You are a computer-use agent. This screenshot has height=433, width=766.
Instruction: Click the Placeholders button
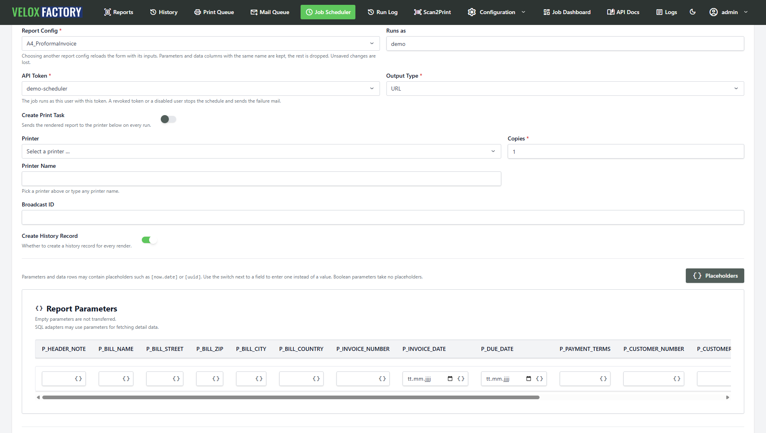pos(715,276)
